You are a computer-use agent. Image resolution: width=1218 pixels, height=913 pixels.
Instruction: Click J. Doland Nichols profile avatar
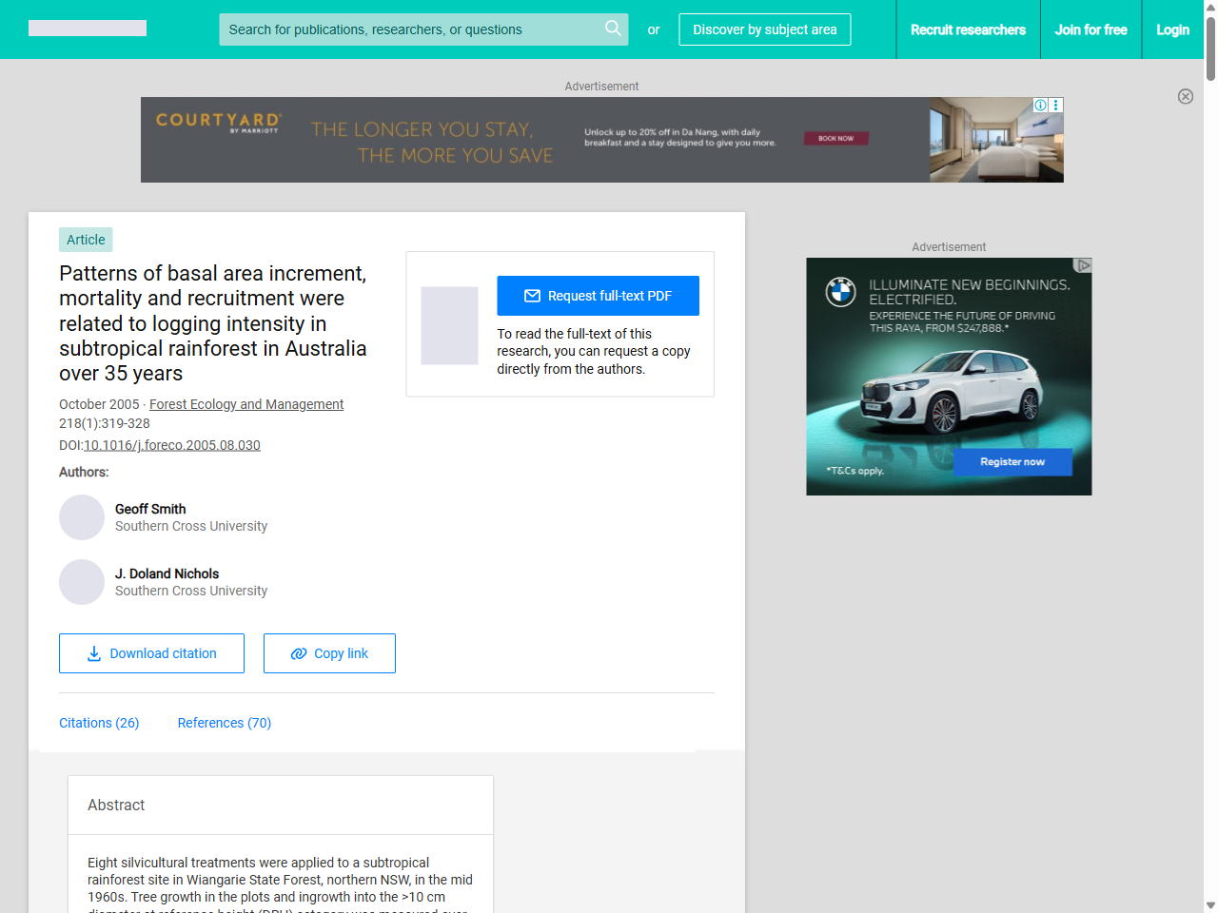pyautogui.click(x=82, y=582)
